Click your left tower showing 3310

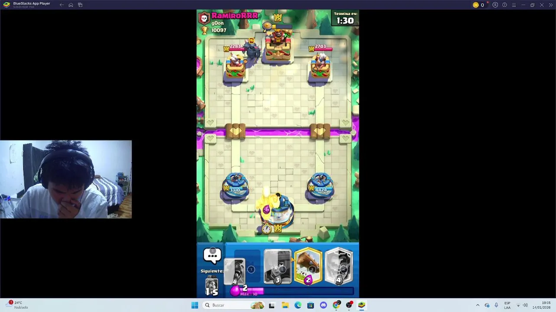tap(235, 187)
